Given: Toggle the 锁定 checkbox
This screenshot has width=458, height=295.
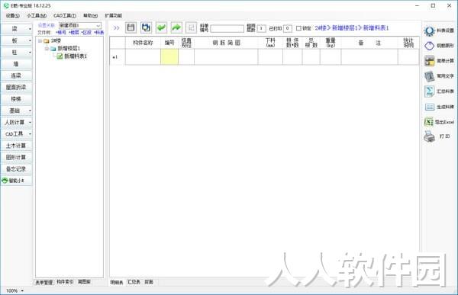Looking at the screenshot, I should point(298,28).
